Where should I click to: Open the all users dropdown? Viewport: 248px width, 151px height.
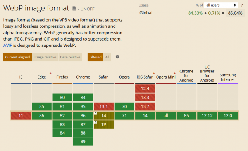point(221,5)
